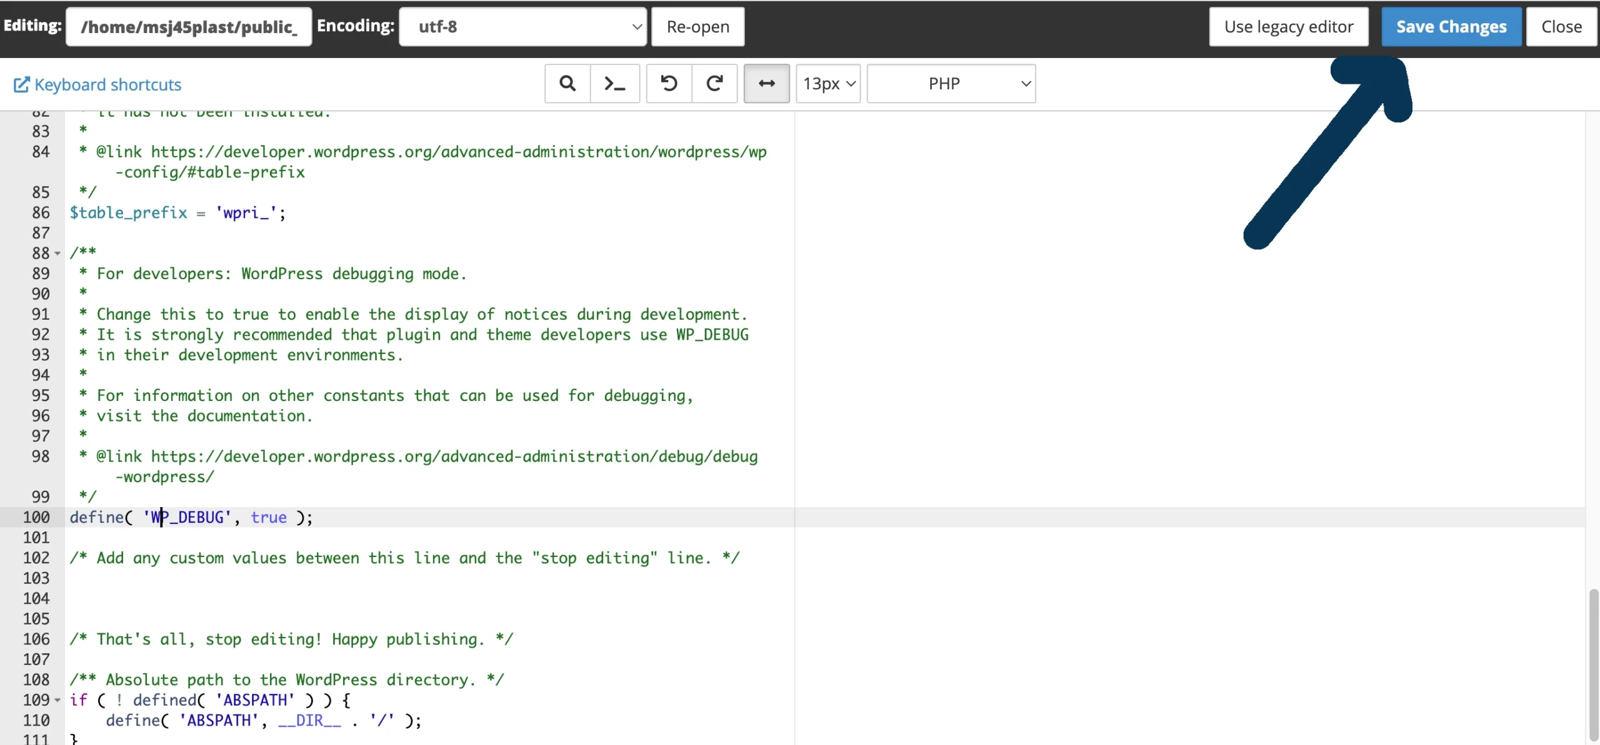1600x745 pixels.
Task: Click Use legacy editor button
Action: click(1289, 27)
